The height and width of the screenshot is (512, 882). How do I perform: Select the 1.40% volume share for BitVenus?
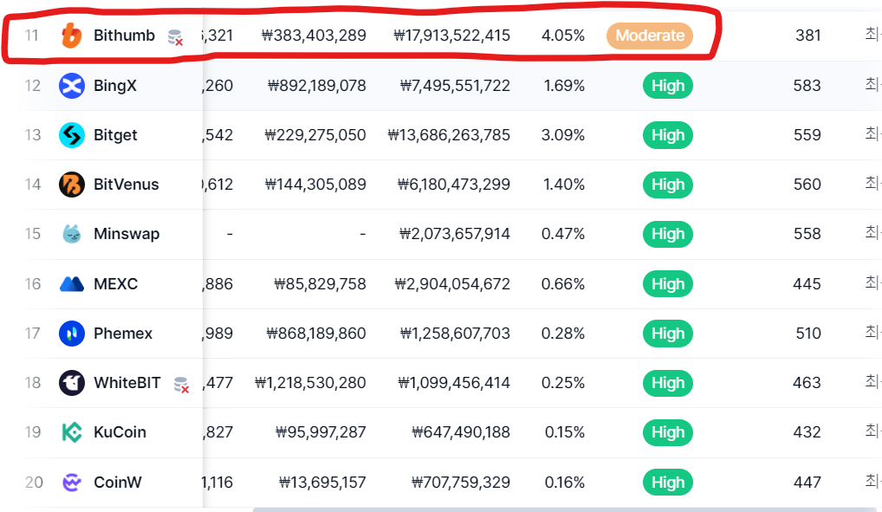point(564,185)
